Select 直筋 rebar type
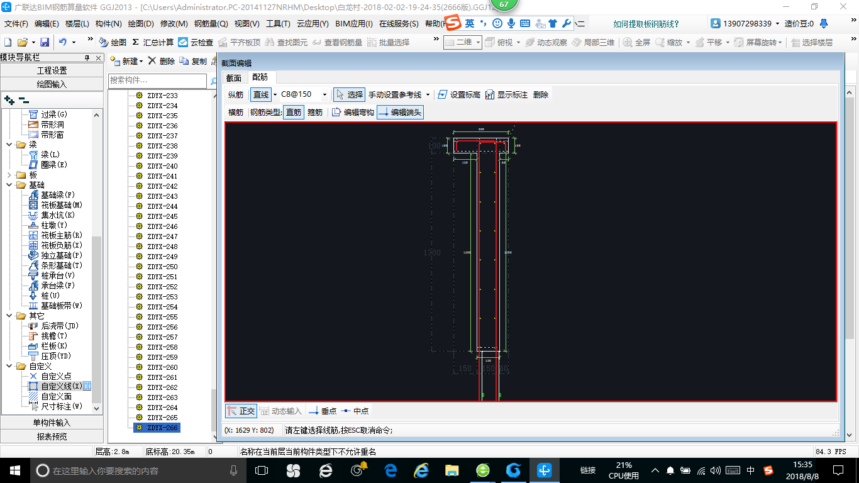The image size is (859, 483). click(294, 113)
